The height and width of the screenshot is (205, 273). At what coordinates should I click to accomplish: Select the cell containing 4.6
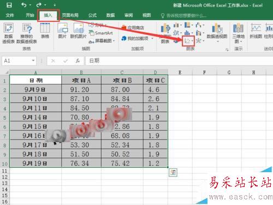tap(155, 90)
